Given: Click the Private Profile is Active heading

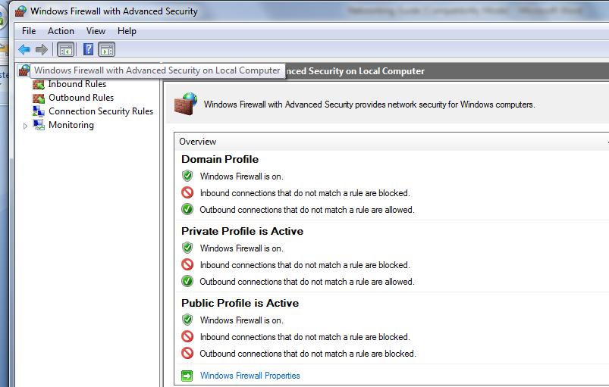Looking at the screenshot, I should click(243, 231).
